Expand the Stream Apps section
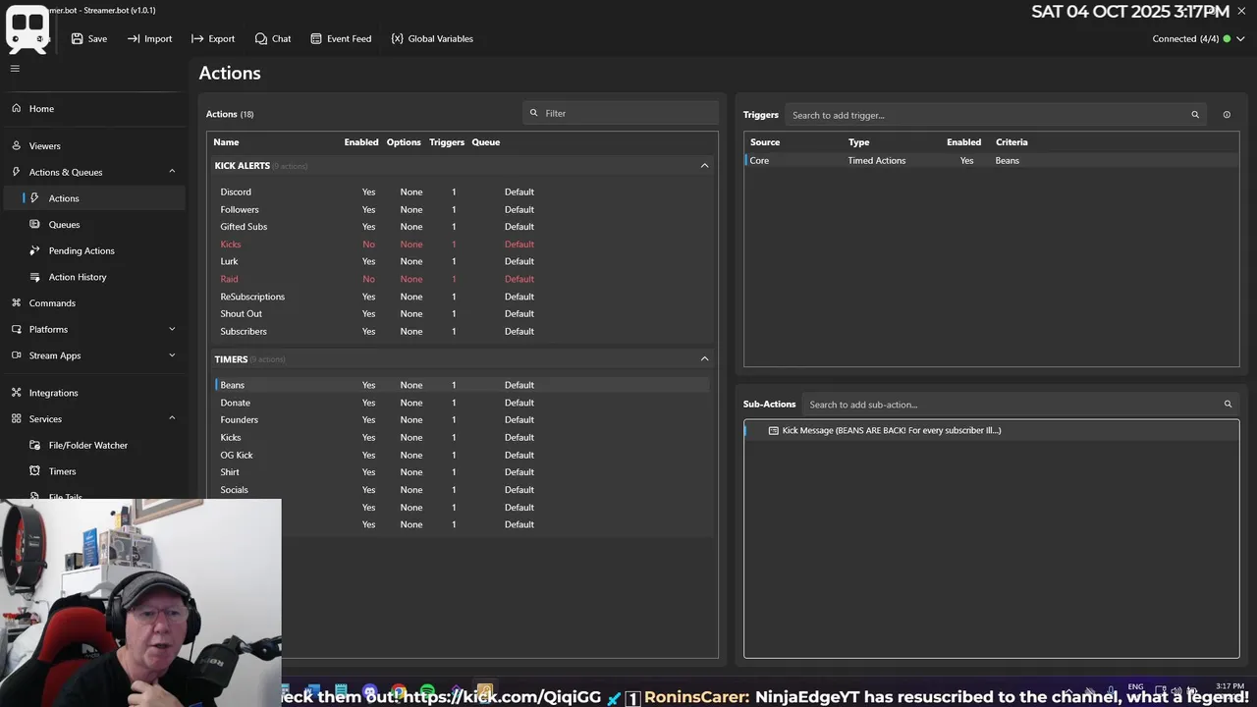 pos(92,355)
